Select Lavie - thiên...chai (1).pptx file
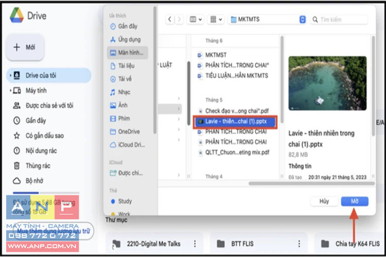Image resolution: width=386 pixels, height=257 pixels. click(235, 121)
